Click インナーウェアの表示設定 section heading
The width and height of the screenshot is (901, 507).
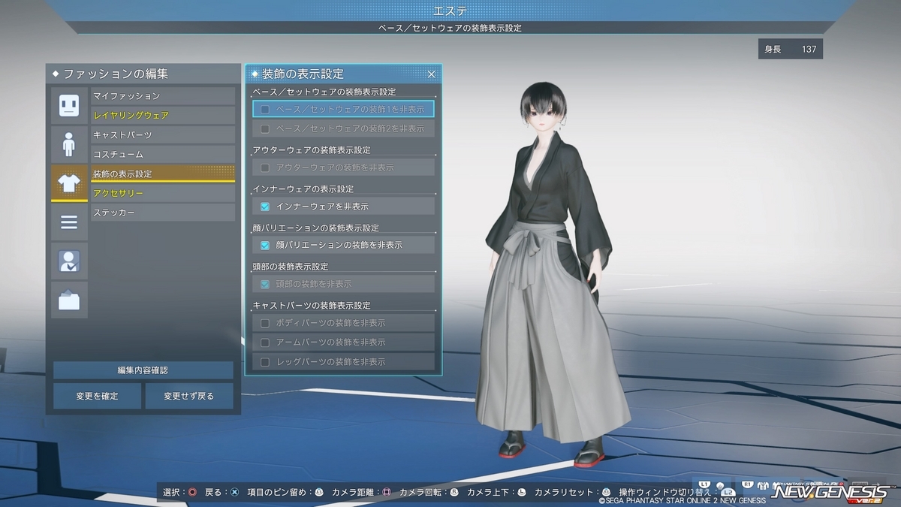[x=303, y=189]
